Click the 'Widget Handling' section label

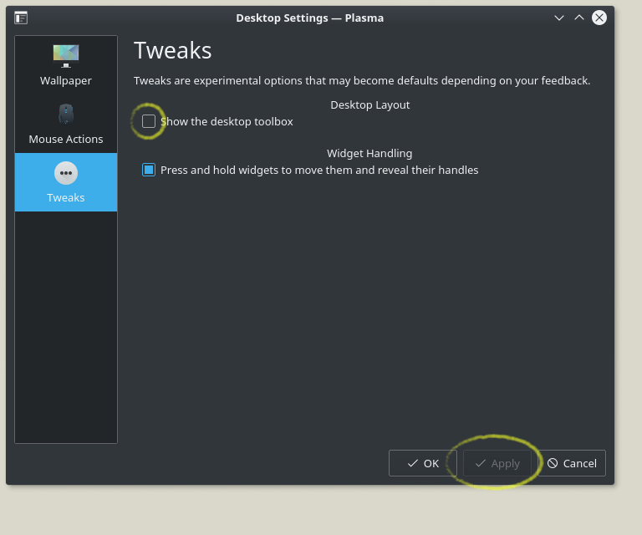pos(369,153)
